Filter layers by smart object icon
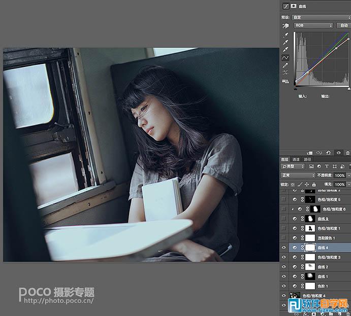 (x=342, y=166)
